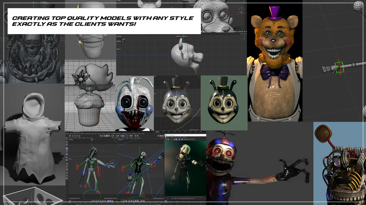The image size is (366, 205).
Task: Select the highlighted Move tool in Cinema 4D sidebar
Action: coord(67,148)
